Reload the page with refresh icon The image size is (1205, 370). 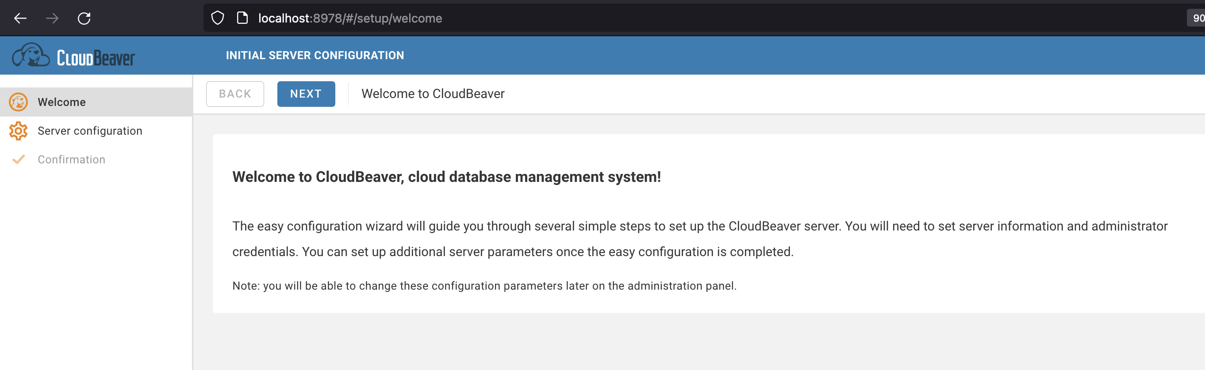[84, 18]
